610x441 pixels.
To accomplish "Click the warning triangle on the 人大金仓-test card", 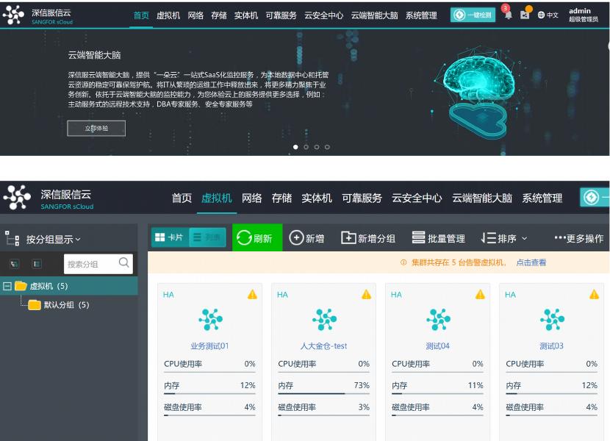I will tap(366, 294).
